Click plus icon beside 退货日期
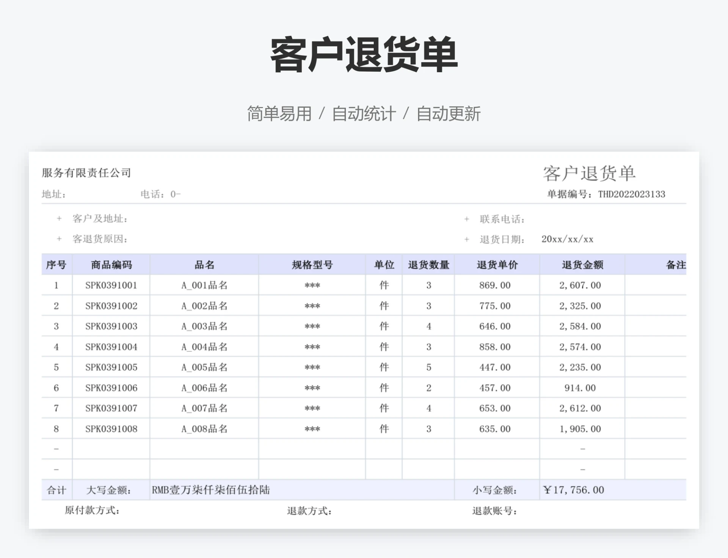 [467, 240]
